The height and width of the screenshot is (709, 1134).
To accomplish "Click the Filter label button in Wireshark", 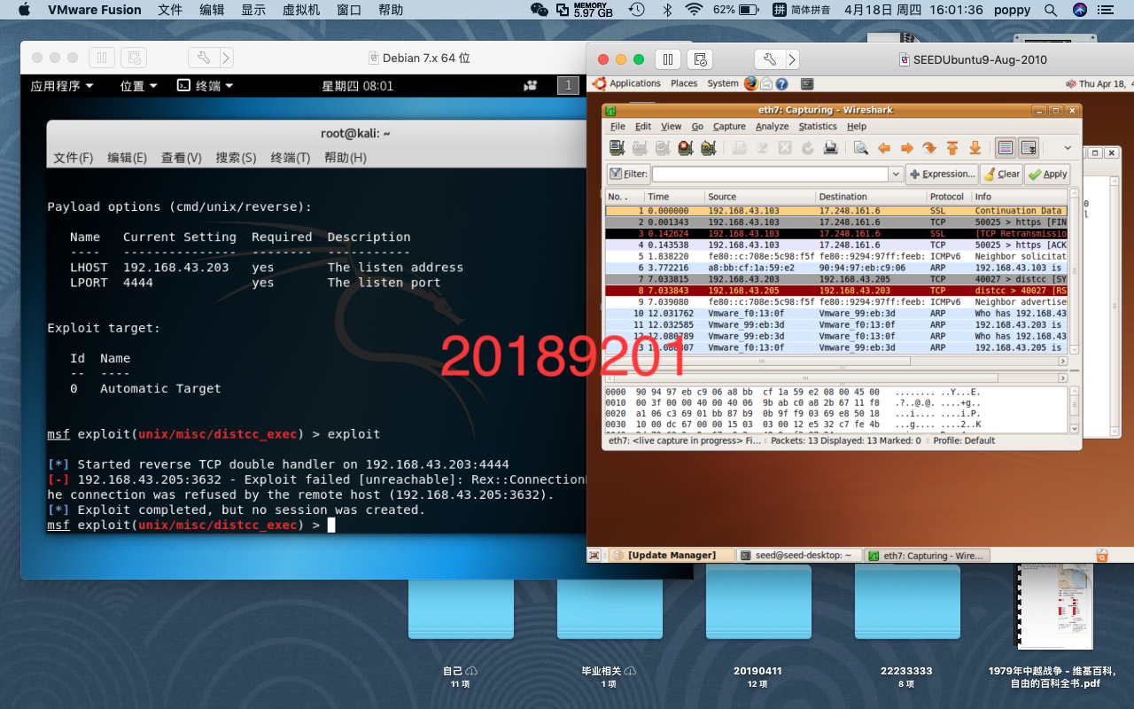I will tap(628, 174).
